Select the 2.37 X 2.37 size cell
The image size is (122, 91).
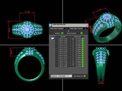(x=63, y=54)
